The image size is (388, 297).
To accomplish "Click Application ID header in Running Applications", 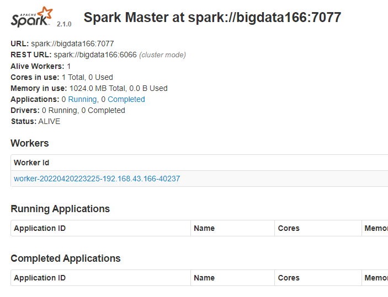I will tap(40, 228).
